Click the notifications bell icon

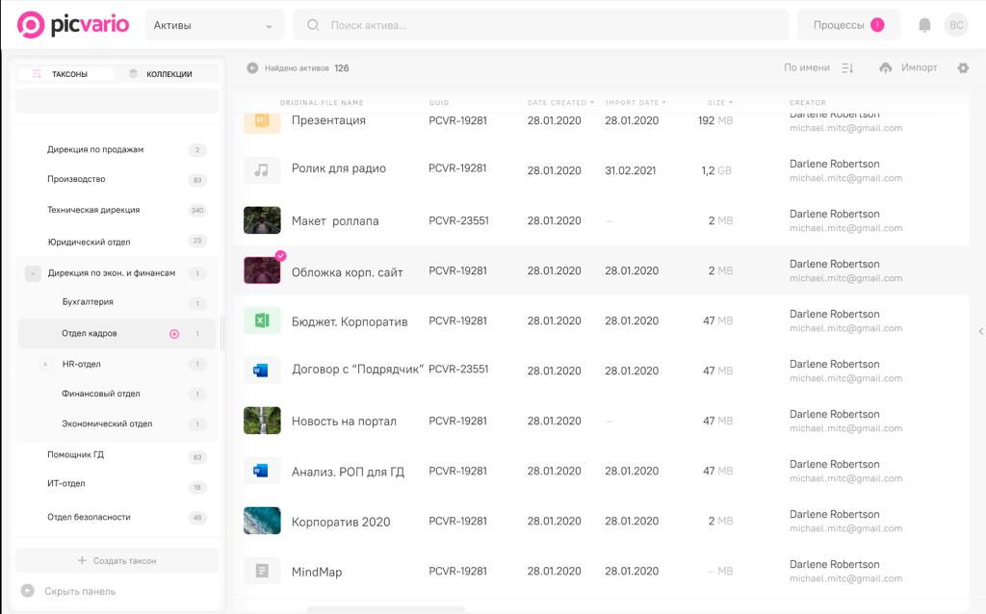(924, 25)
